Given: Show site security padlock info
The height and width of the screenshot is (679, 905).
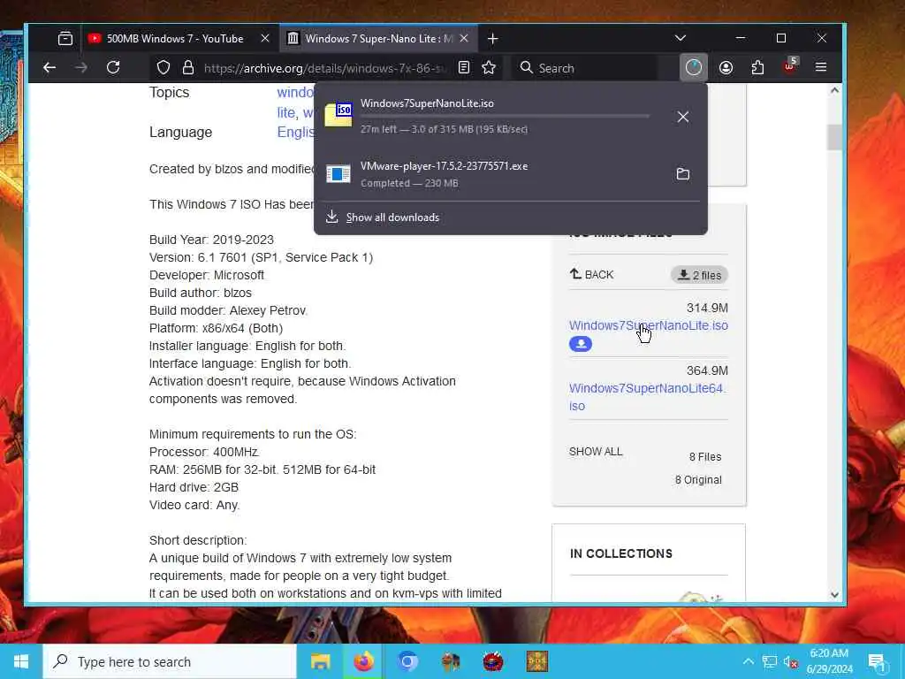Looking at the screenshot, I should pyautogui.click(x=188, y=67).
